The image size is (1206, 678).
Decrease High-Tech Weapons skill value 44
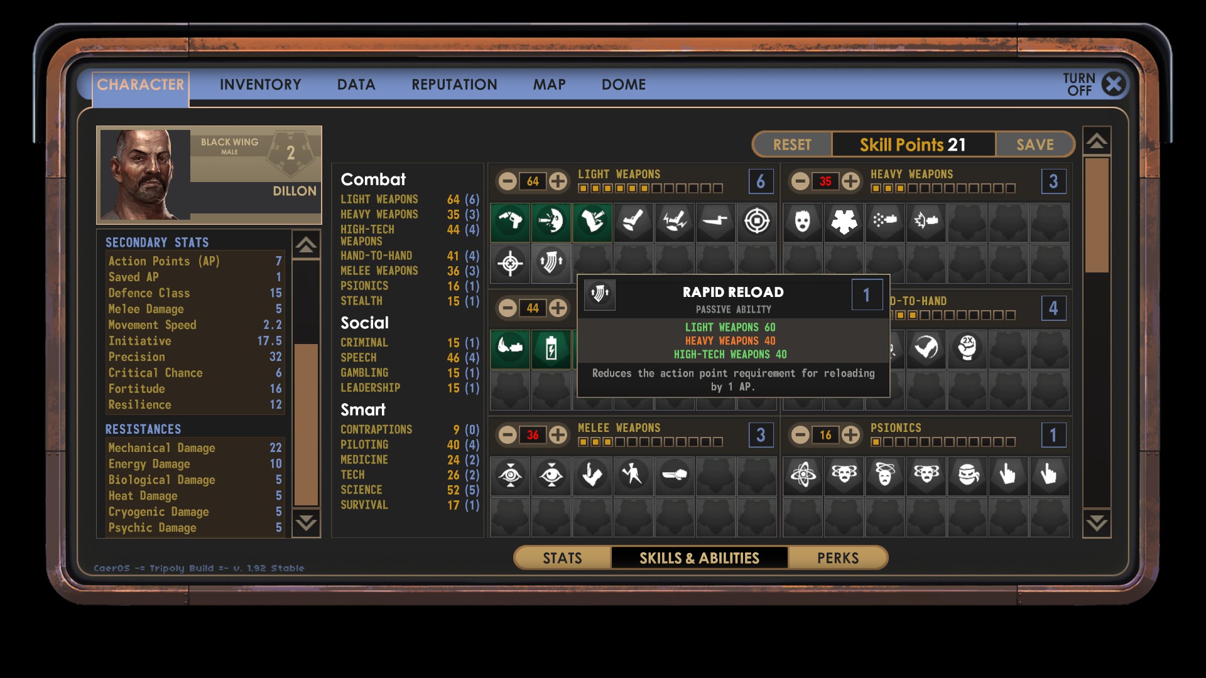[x=508, y=308]
